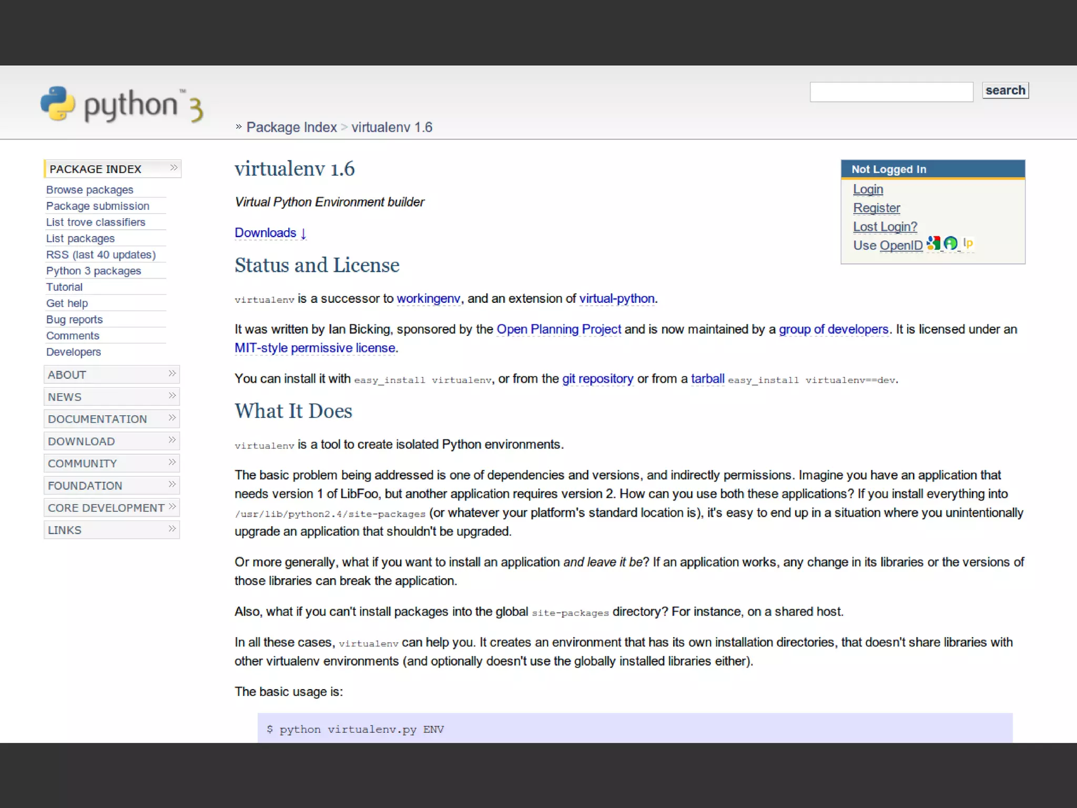Click the search text field
The height and width of the screenshot is (808, 1077).
coord(891,92)
